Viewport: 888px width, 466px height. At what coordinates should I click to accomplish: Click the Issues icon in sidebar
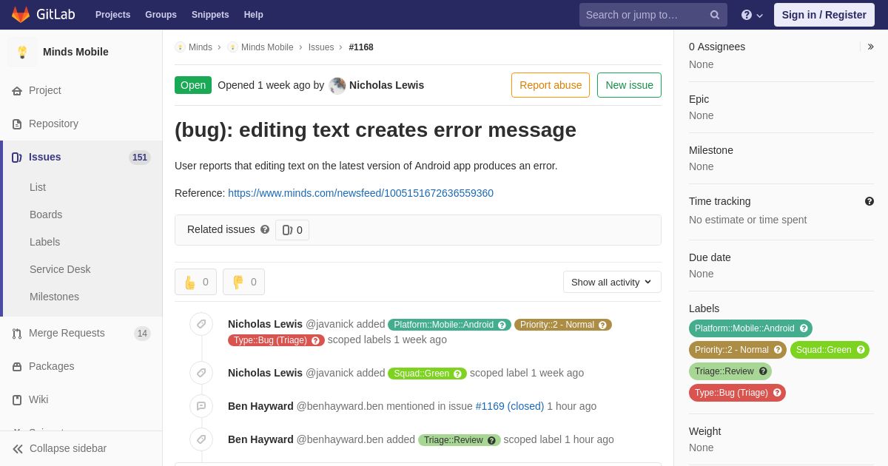(x=17, y=158)
